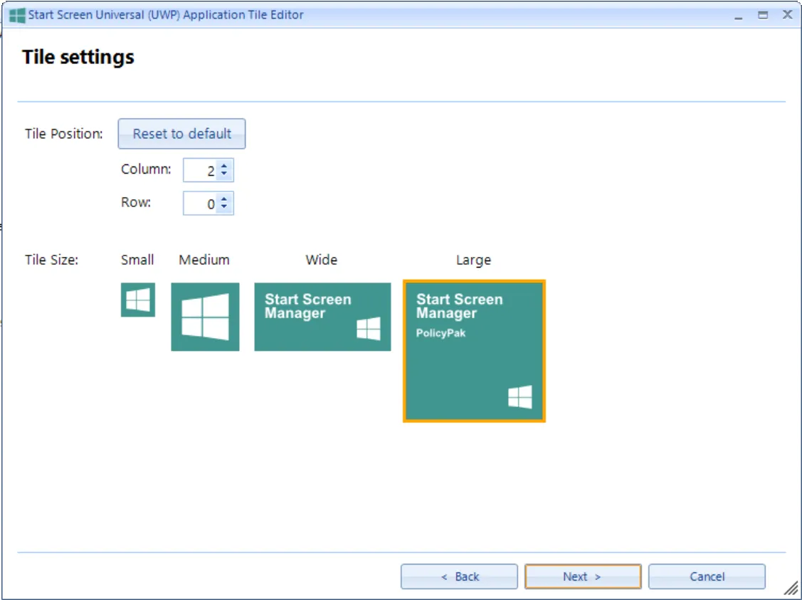Screen dimensions: 802x600
Task: Increase the Row value with up arrow
Action: tap(224, 199)
